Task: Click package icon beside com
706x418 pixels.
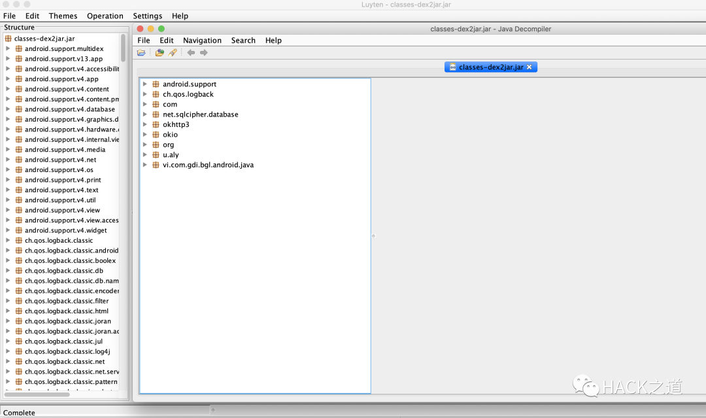Action: pyautogui.click(x=156, y=105)
